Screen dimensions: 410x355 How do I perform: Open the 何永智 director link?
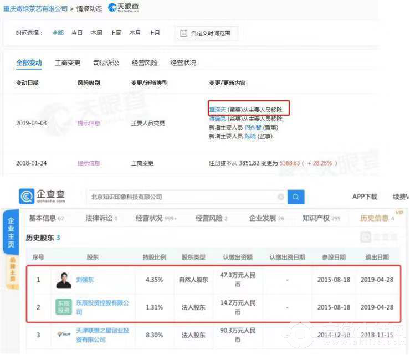click(253, 127)
